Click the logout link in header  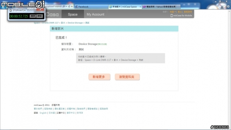click(180, 12)
